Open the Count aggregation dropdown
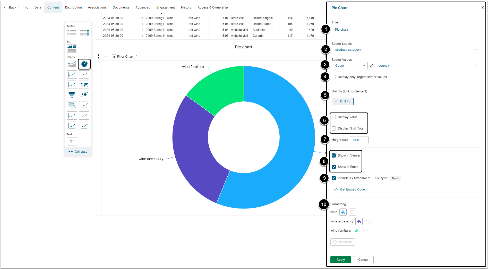The image size is (488, 269). (349, 66)
